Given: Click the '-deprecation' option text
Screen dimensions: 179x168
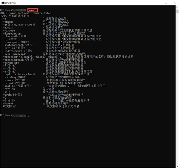Looking at the screenshot, I should [12, 34].
